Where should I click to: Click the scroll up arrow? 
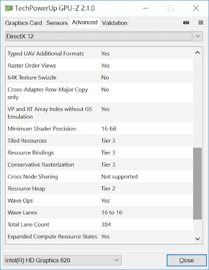click(x=198, y=52)
